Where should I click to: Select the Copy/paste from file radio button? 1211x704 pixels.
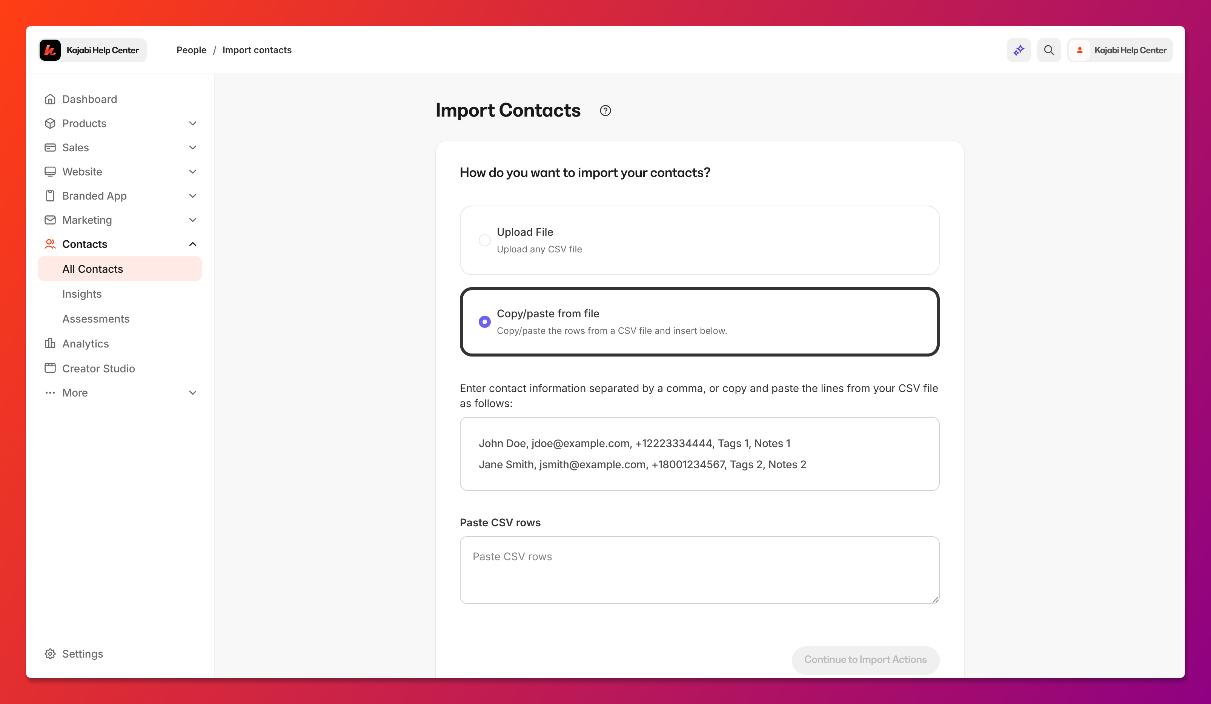(x=484, y=321)
